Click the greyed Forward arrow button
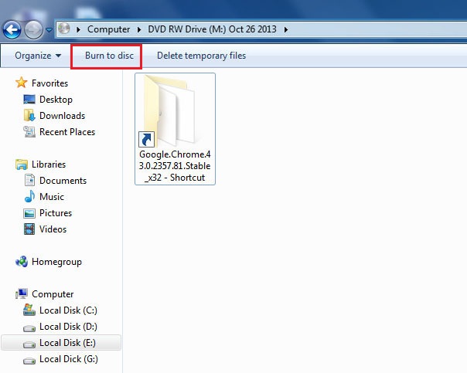This screenshot has height=373, width=467. (33, 30)
